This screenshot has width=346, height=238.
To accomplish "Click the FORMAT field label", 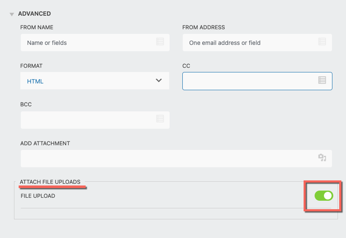I will point(31,66).
